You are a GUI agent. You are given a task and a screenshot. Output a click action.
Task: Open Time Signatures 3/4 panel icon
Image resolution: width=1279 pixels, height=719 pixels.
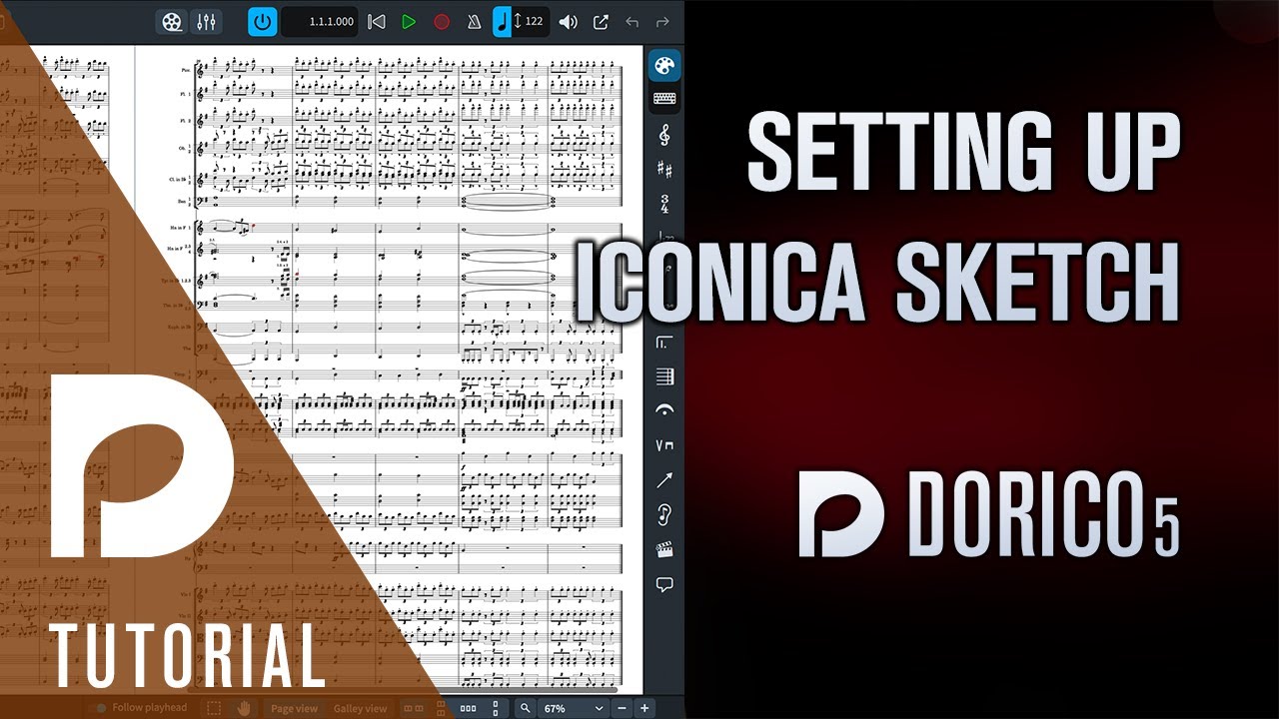pyautogui.click(x=664, y=205)
